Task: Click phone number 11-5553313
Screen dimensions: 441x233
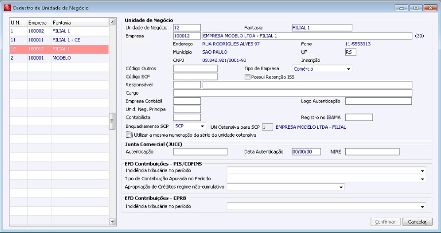Action: tap(358, 44)
